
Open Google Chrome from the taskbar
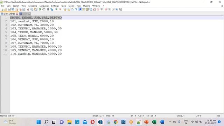coord(115,122)
